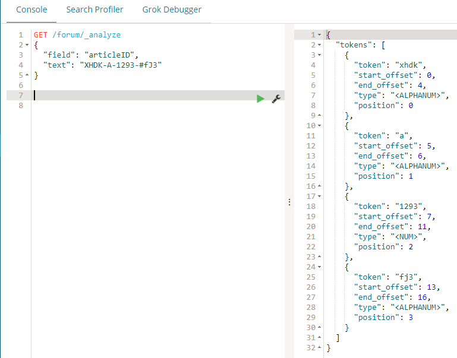Fold the xhdk token object at line 3
Screen dimensions: 457x358
tap(320, 55)
